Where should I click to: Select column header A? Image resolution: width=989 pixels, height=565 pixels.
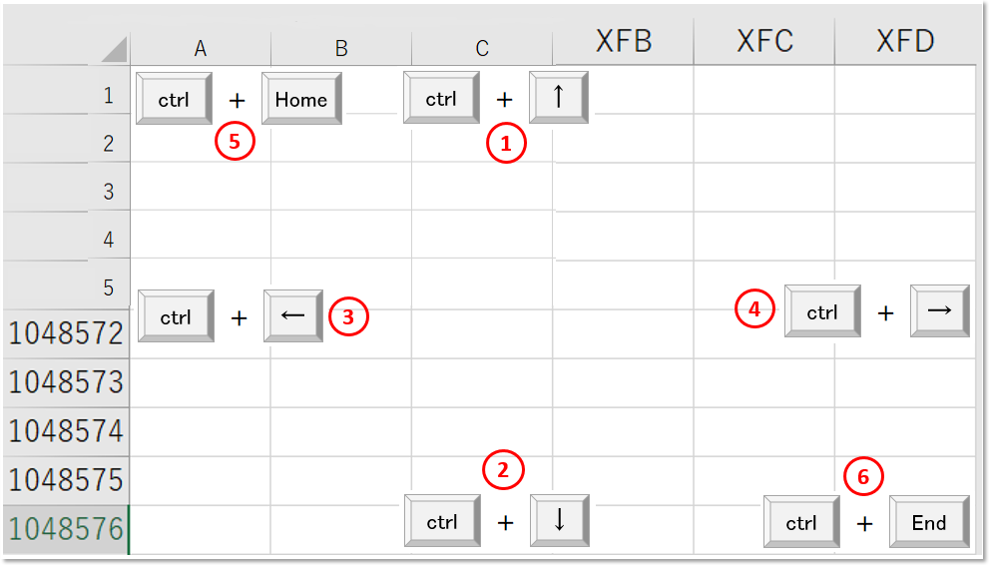point(201,49)
